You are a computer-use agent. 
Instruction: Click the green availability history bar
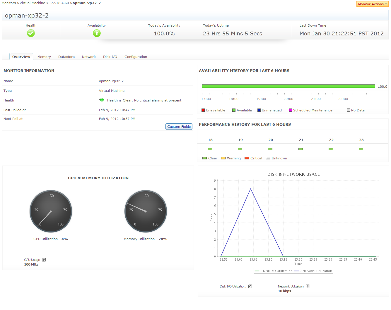pyautogui.click(x=288, y=86)
